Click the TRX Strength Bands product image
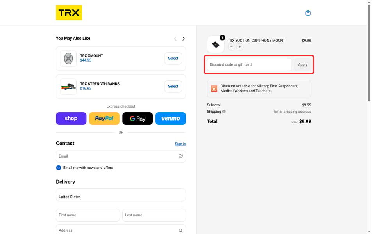 click(x=68, y=87)
